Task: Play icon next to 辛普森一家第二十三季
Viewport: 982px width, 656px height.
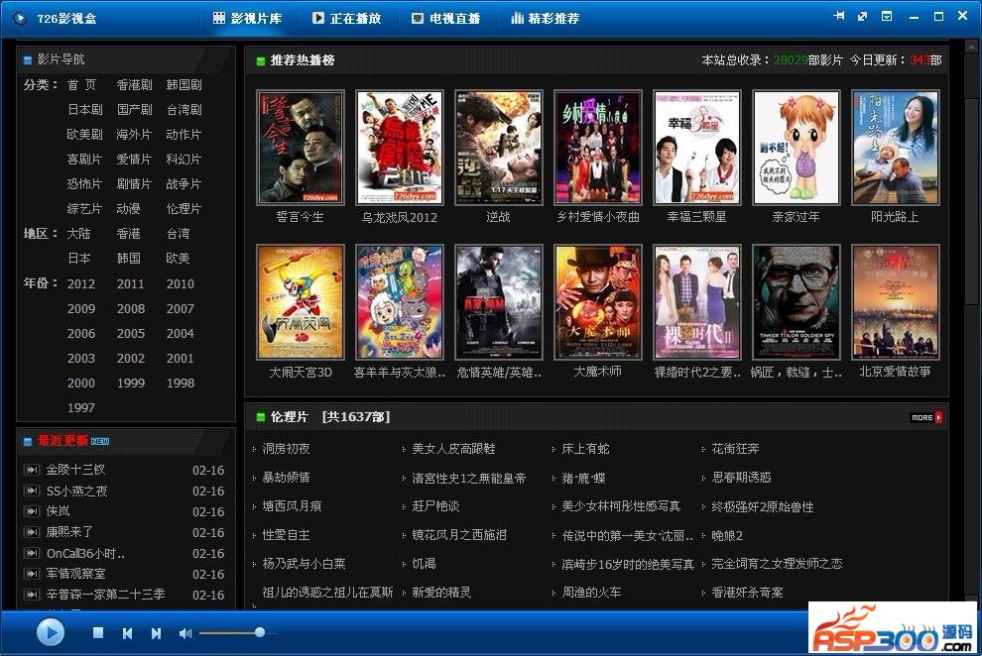Action: tap(32, 595)
